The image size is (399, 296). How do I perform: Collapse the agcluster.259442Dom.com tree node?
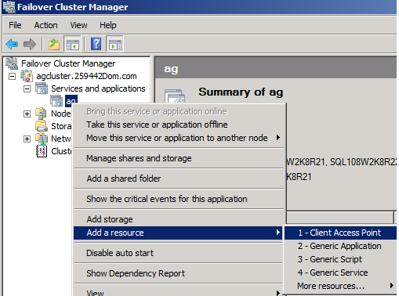tap(12, 76)
